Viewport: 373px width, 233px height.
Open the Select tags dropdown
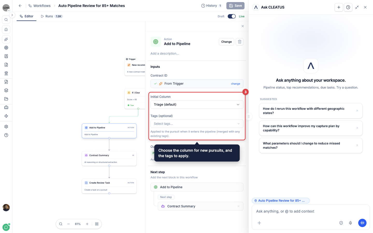tap(197, 124)
